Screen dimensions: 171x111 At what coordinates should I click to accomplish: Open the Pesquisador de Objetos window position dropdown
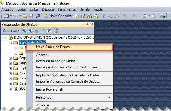click(83, 24)
